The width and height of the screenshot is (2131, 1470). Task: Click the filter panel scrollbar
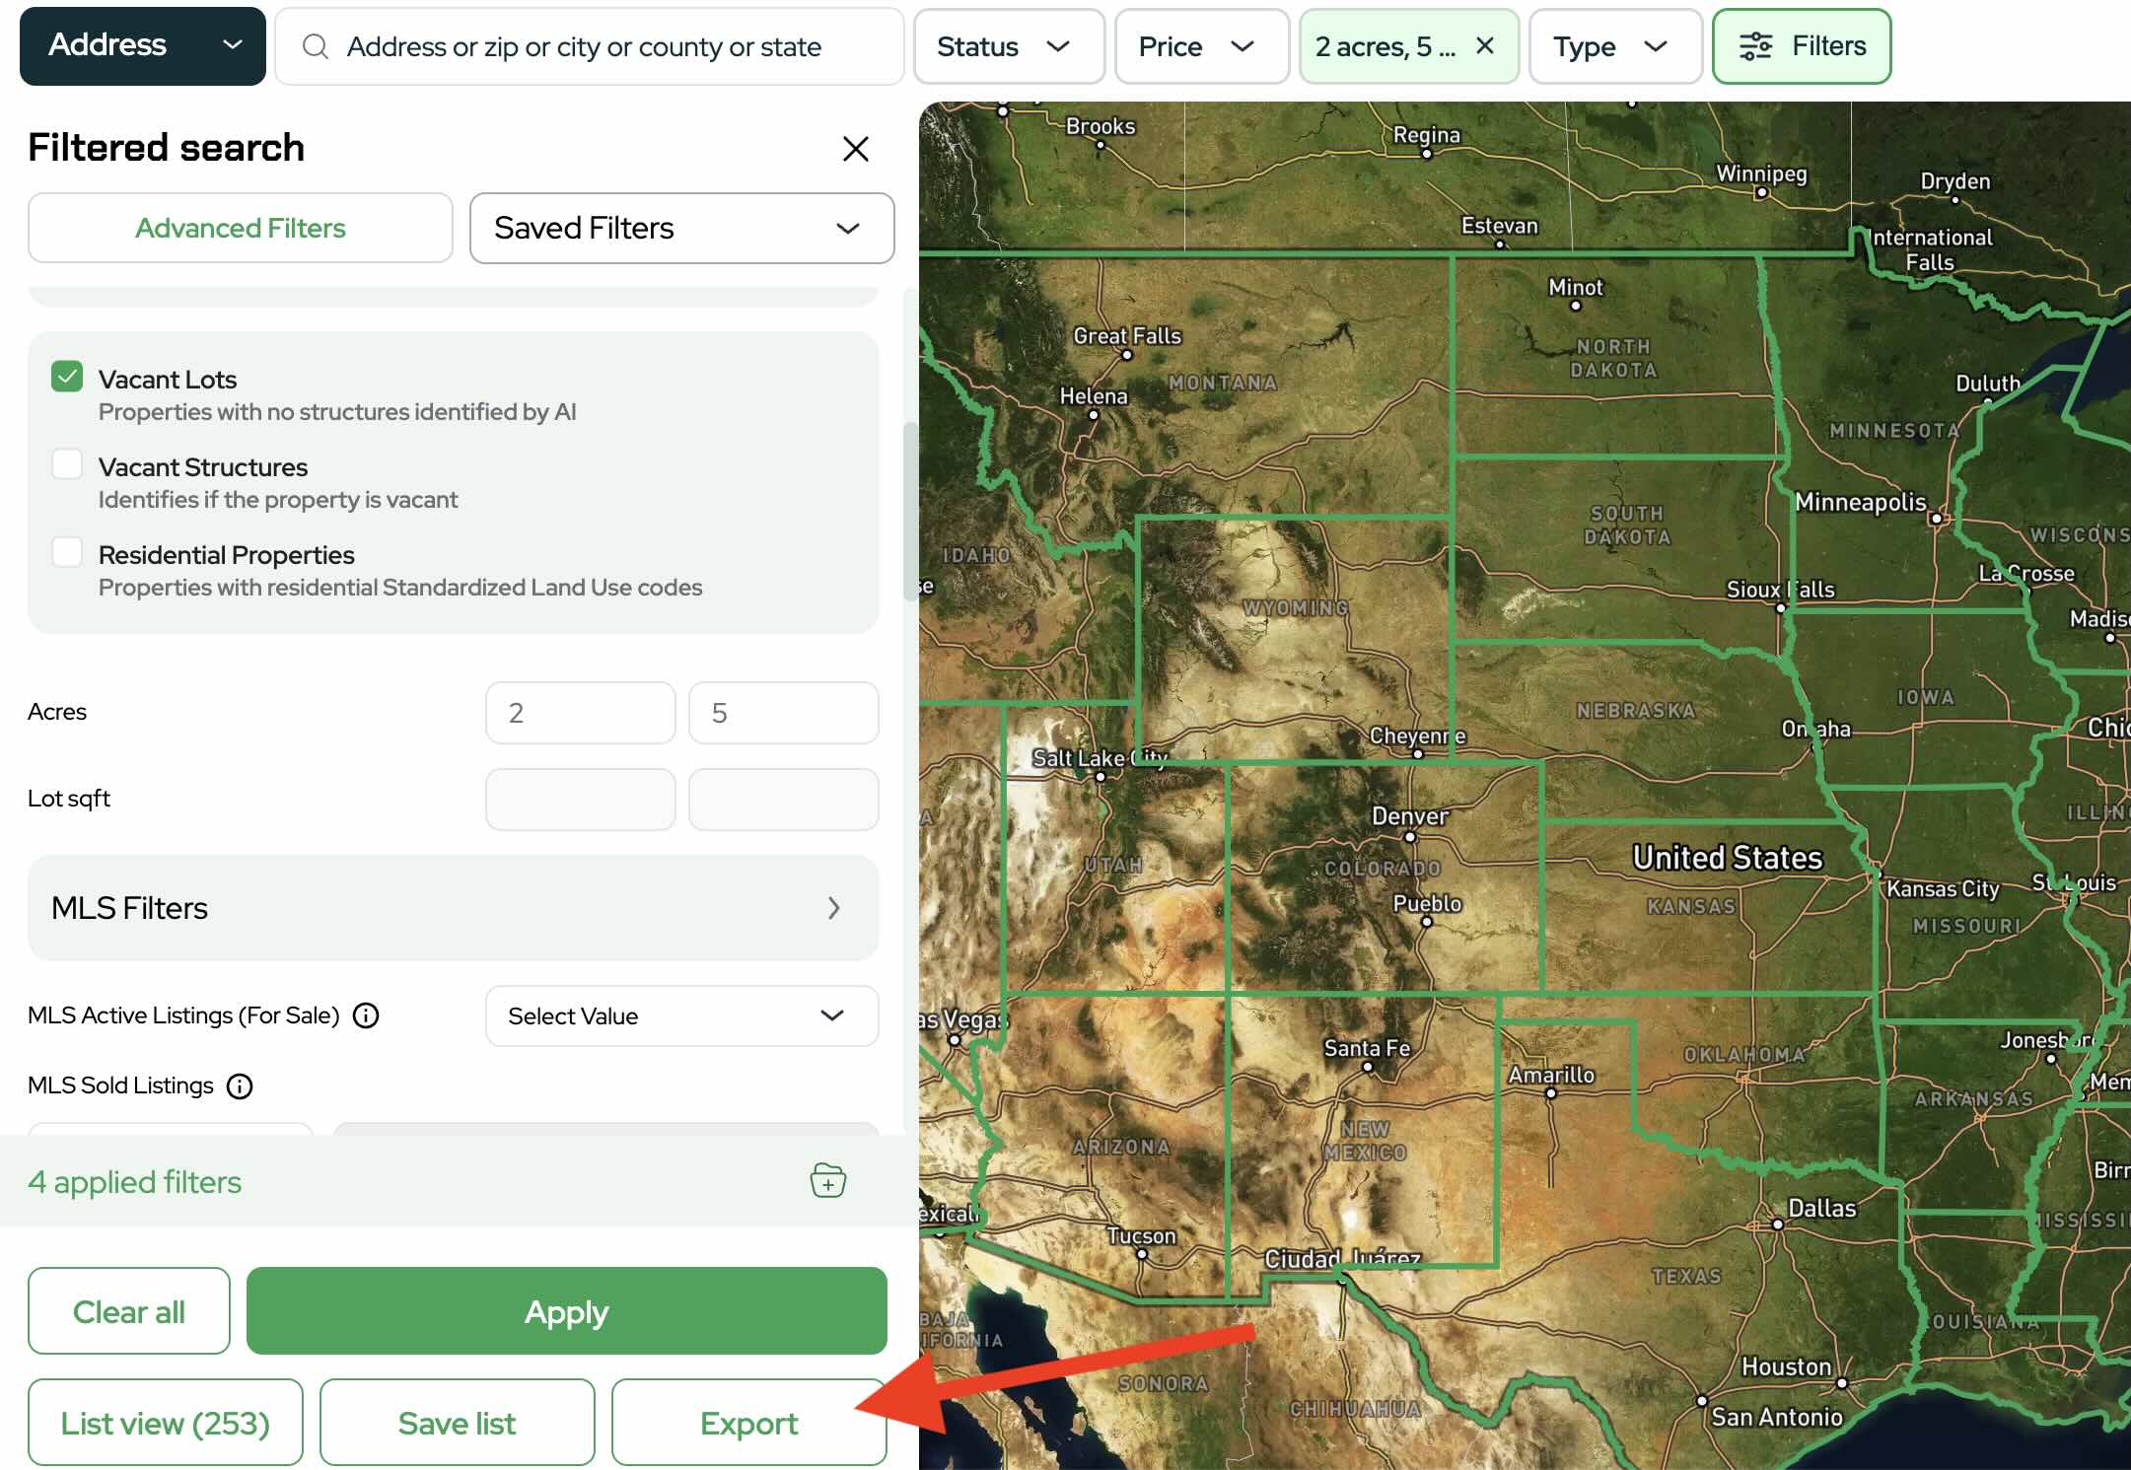tap(909, 513)
